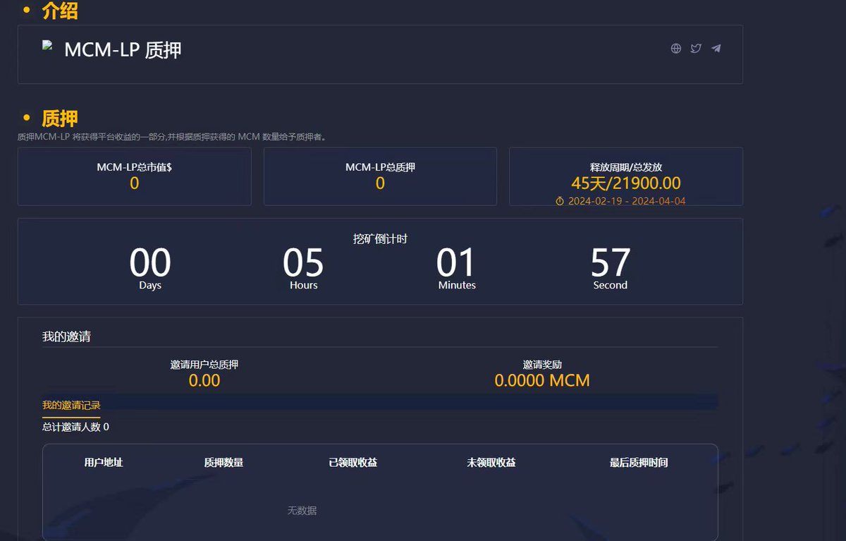The image size is (846, 541).
Task: Click the 质押 section heading
Action: (x=60, y=118)
